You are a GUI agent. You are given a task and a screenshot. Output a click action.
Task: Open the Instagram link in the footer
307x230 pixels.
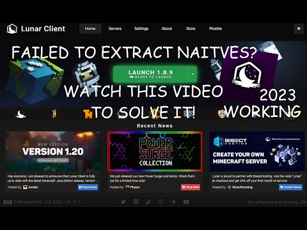[161, 202]
